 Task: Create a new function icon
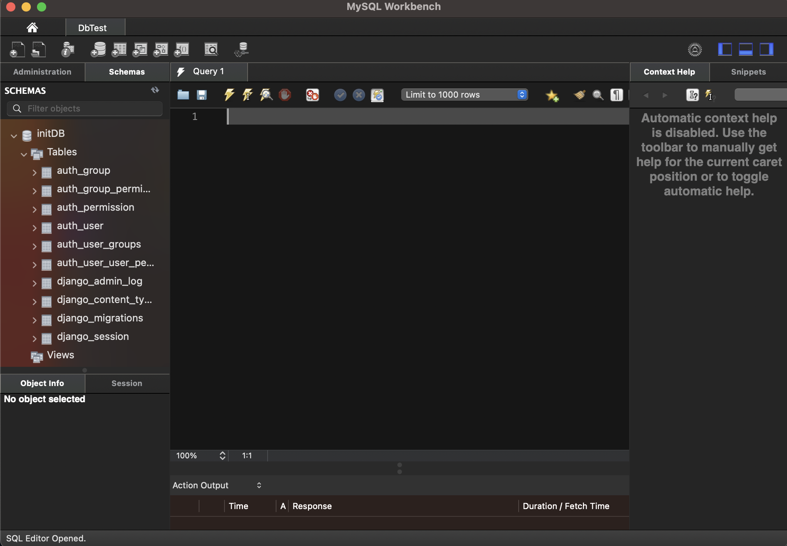click(181, 50)
